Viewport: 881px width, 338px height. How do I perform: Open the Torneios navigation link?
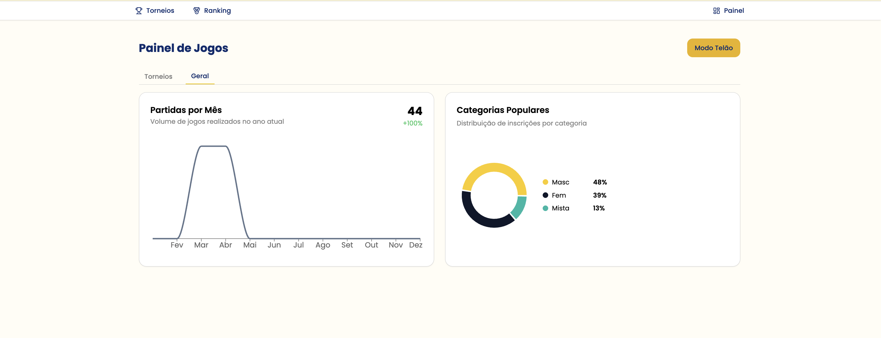(160, 11)
